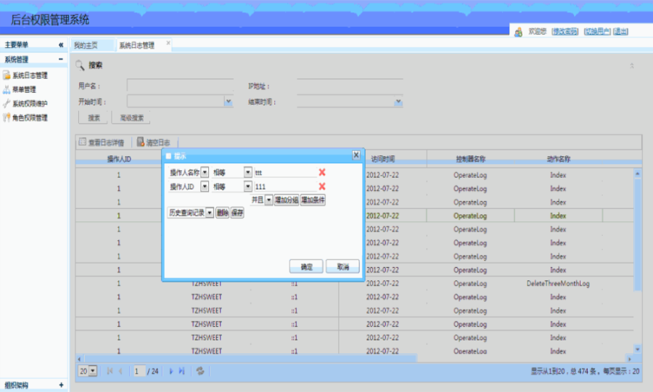653x392 pixels.
Task: Close the 系统日志管理 tab
Action: pos(168,43)
